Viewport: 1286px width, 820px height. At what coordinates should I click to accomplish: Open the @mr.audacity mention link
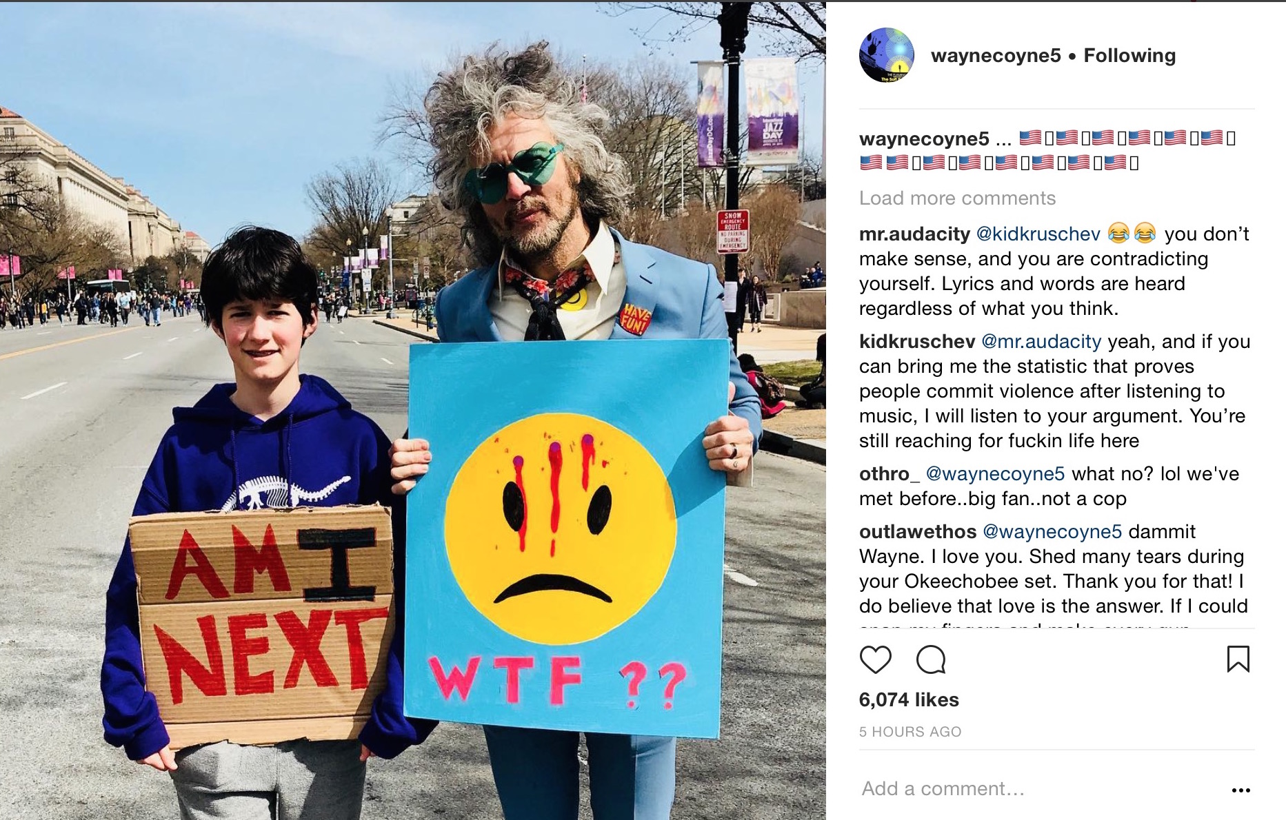(x=1041, y=342)
